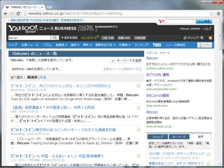Close the bitcoin news browser tab
The image size is (224, 168).
pos(42,7)
